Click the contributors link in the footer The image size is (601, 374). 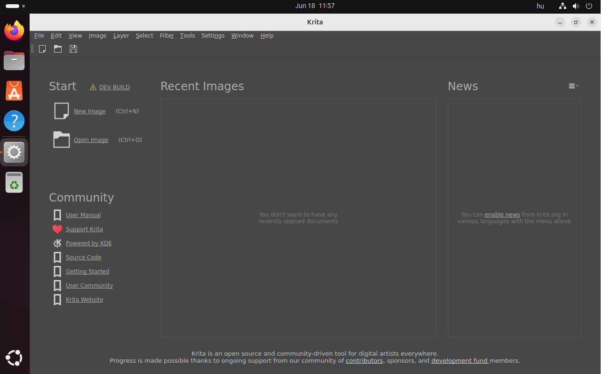pyautogui.click(x=364, y=361)
